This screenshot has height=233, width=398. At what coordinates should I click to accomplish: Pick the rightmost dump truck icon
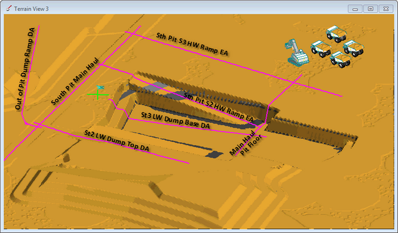[x=353, y=48]
